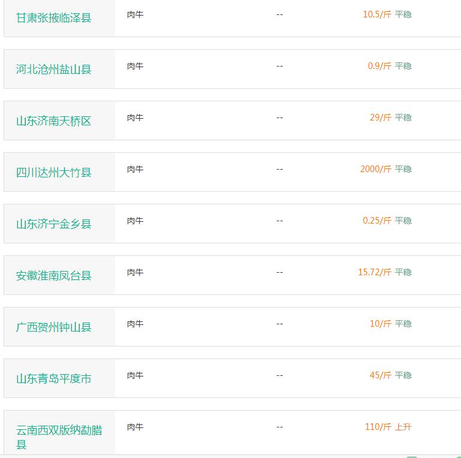The image size is (461, 458).
Task: Open the 河北沧州盐山县 location link
Action: 53,70
